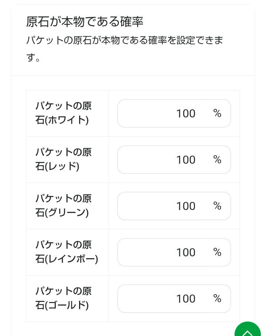Click the % sign in the ホワイト row
Screen dimensions: 266x336
click(x=217, y=113)
